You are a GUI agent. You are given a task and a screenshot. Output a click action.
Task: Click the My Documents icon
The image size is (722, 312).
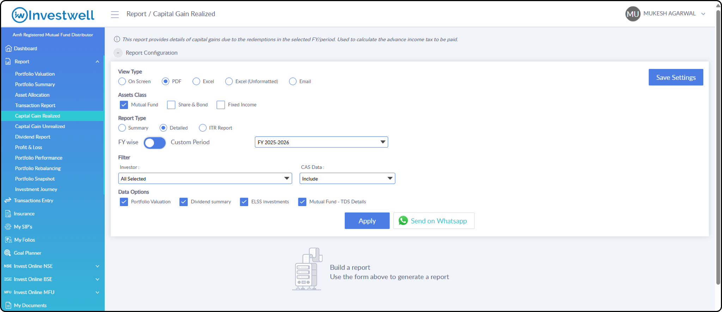8,305
